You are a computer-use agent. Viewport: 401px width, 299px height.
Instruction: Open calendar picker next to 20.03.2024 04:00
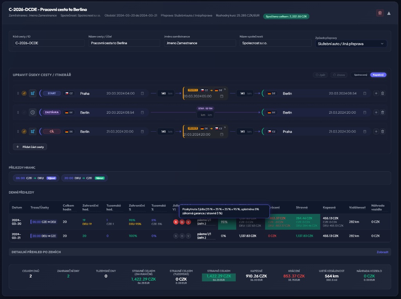pyautogui.click(x=142, y=93)
